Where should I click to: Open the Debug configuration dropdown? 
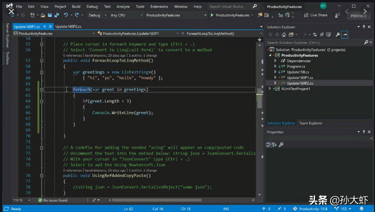[x=96, y=15]
